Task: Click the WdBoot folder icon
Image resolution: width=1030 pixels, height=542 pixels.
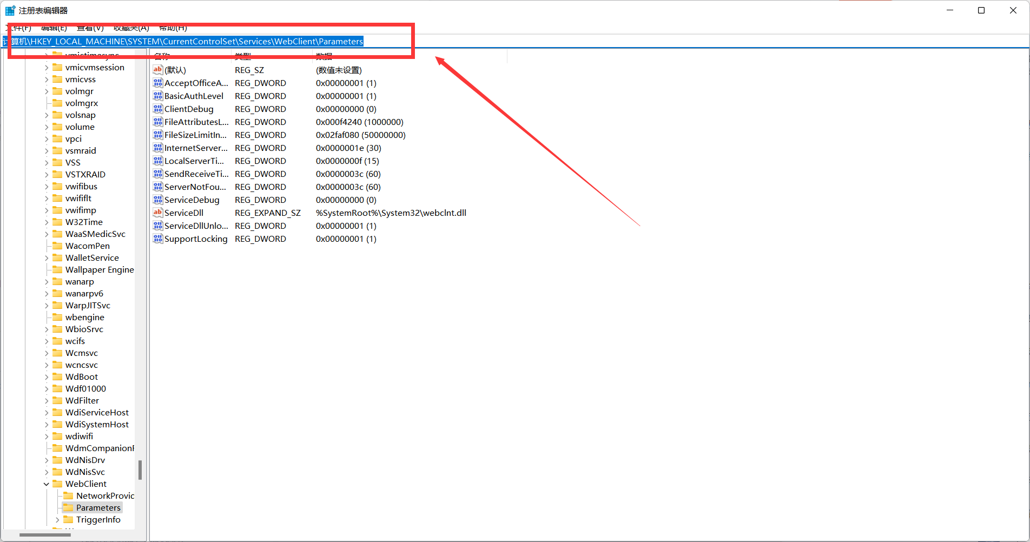Action: click(x=57, y=376)
